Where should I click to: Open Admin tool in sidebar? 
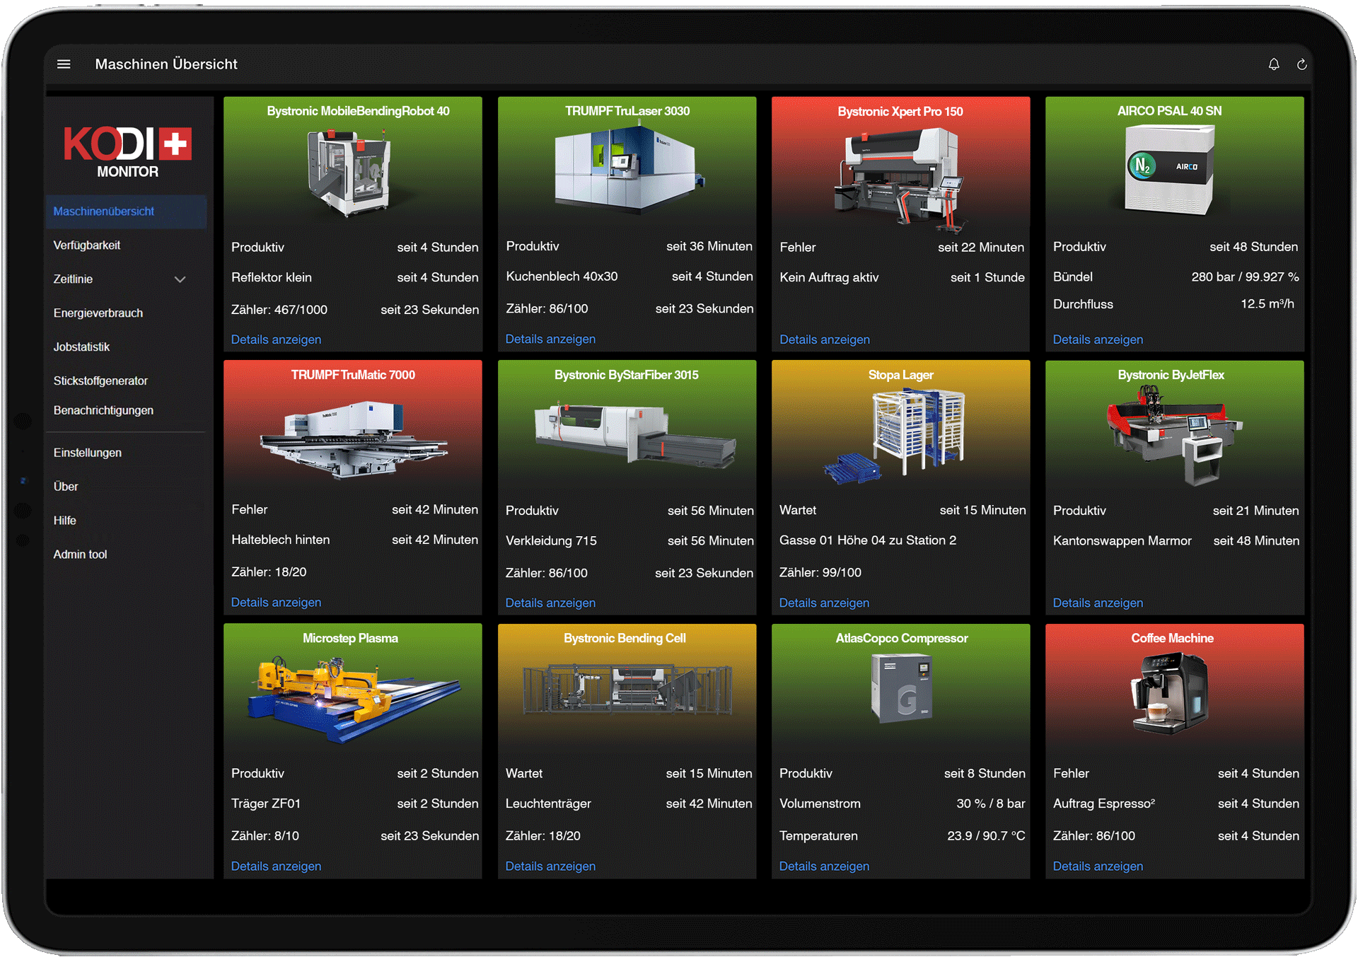point(80,555)
